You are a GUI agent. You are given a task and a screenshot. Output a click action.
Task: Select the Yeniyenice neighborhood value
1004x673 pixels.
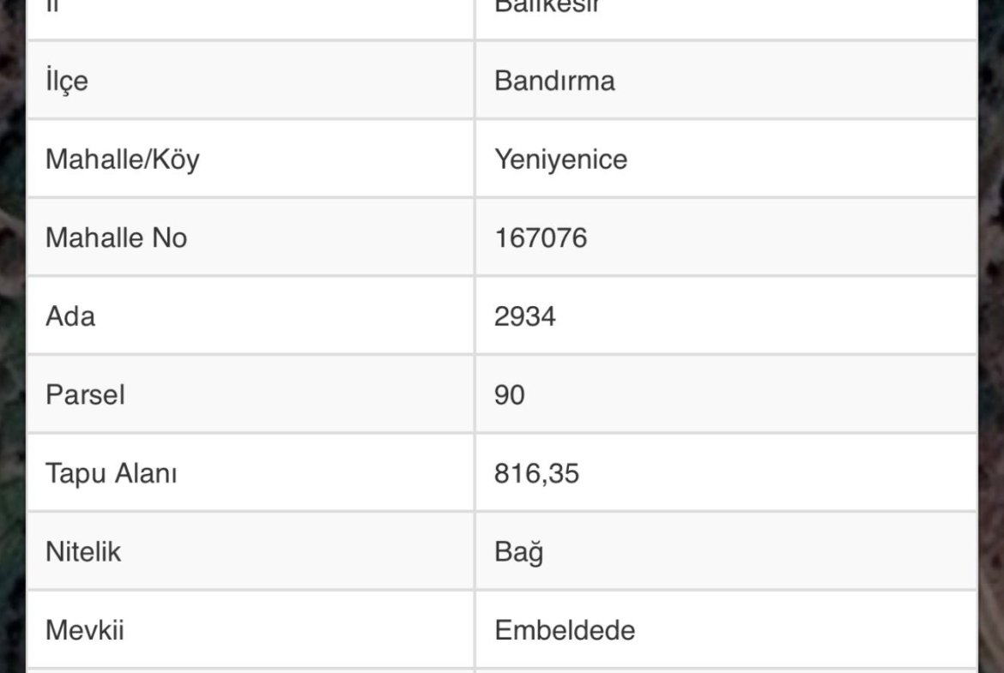coord(560,159)
